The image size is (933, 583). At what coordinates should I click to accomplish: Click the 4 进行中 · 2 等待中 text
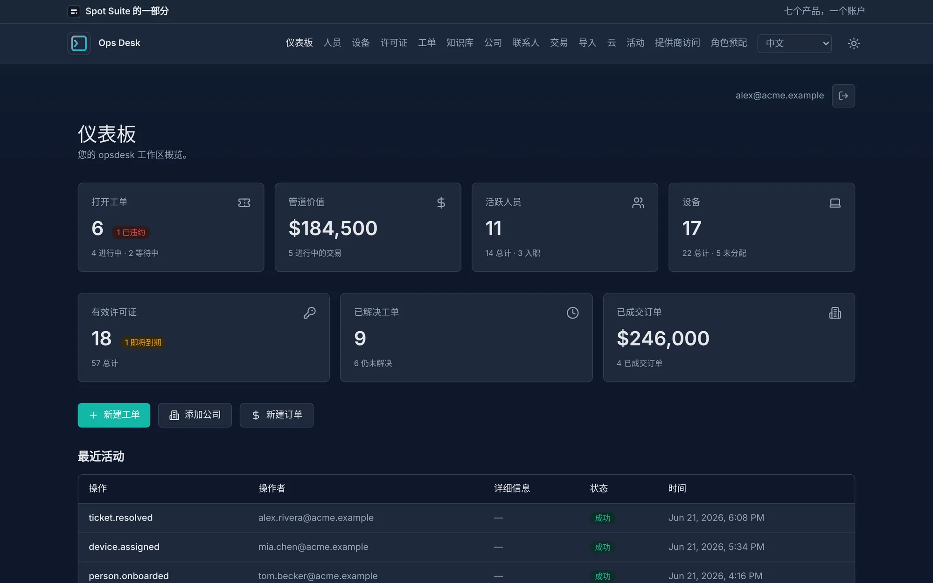125,253
